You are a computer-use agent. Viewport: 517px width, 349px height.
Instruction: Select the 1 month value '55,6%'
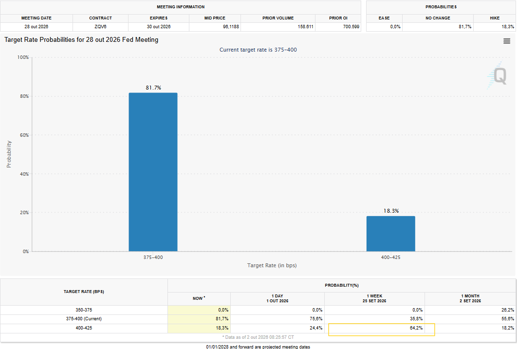coord(508,319)
